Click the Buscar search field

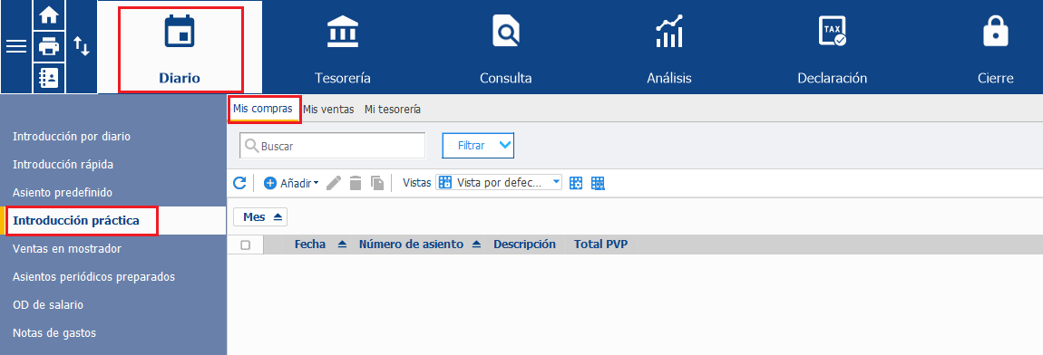(x=333, y=146)
